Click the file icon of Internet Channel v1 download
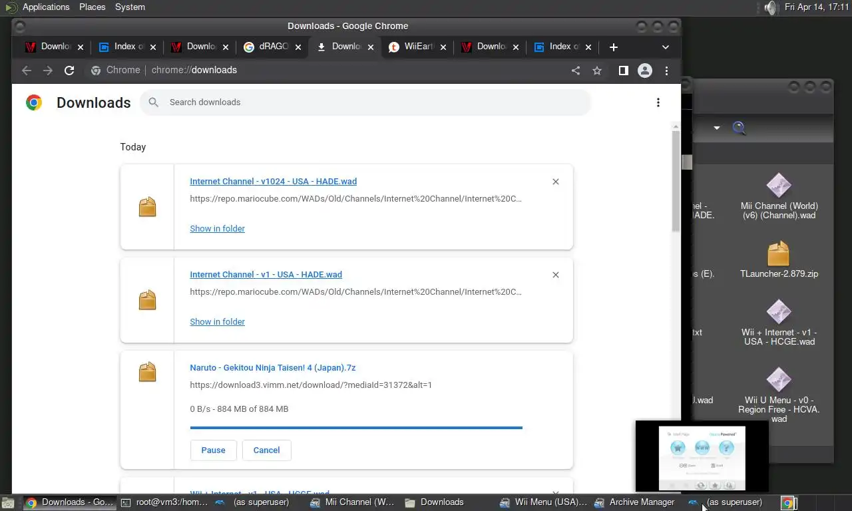The image size is (852, 511). coord(147,300)
